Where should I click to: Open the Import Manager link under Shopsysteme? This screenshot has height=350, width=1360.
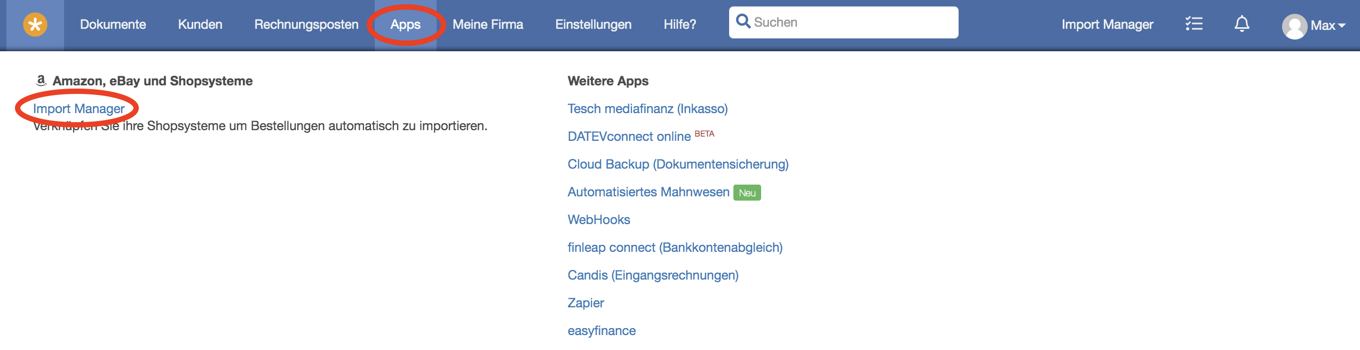coord(78,109)
